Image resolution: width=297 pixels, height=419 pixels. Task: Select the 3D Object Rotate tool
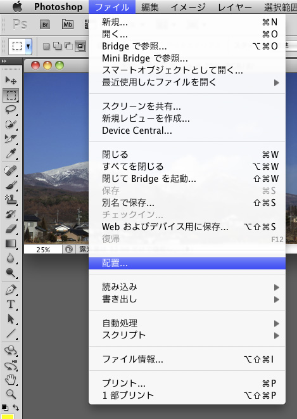(11, 351)
